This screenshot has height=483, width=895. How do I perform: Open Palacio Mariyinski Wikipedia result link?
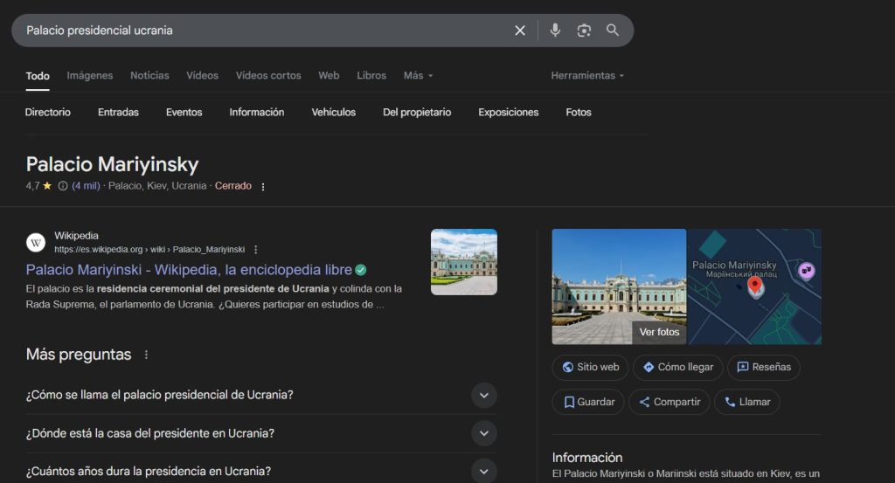coord(189,270)
